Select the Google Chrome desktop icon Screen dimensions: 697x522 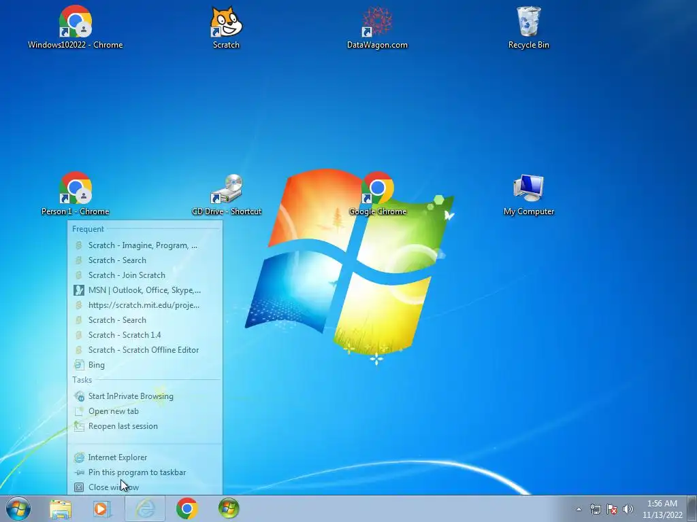tap(377, 194)
